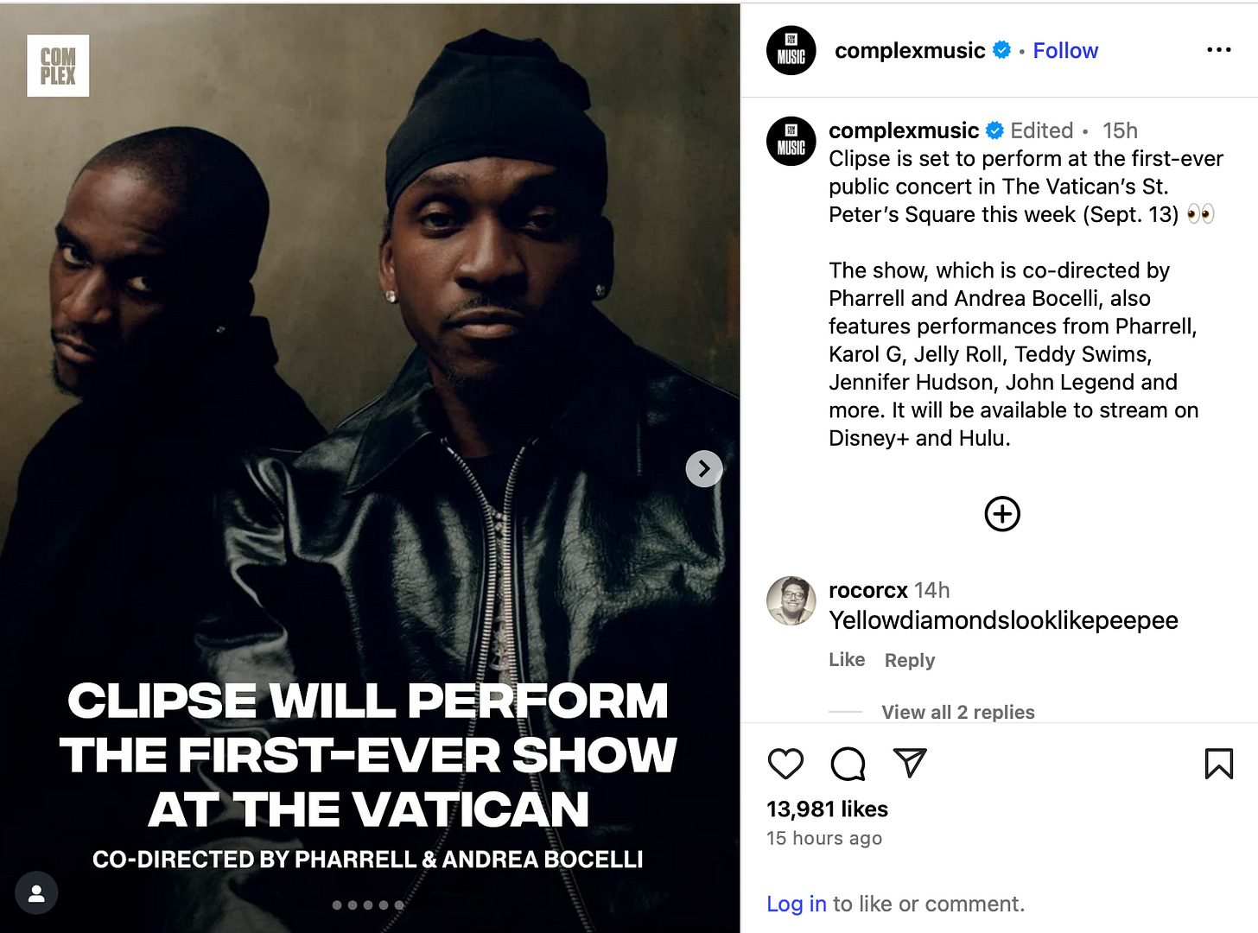Open the three-dot more options menu
Viewport: 1258px width, 933px height.
pos(1218,50)
